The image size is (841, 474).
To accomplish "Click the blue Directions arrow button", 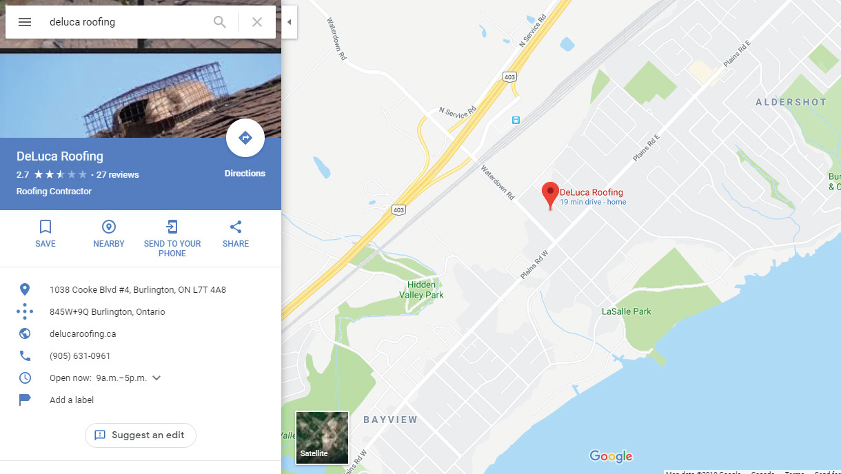I will click(245, 138).
